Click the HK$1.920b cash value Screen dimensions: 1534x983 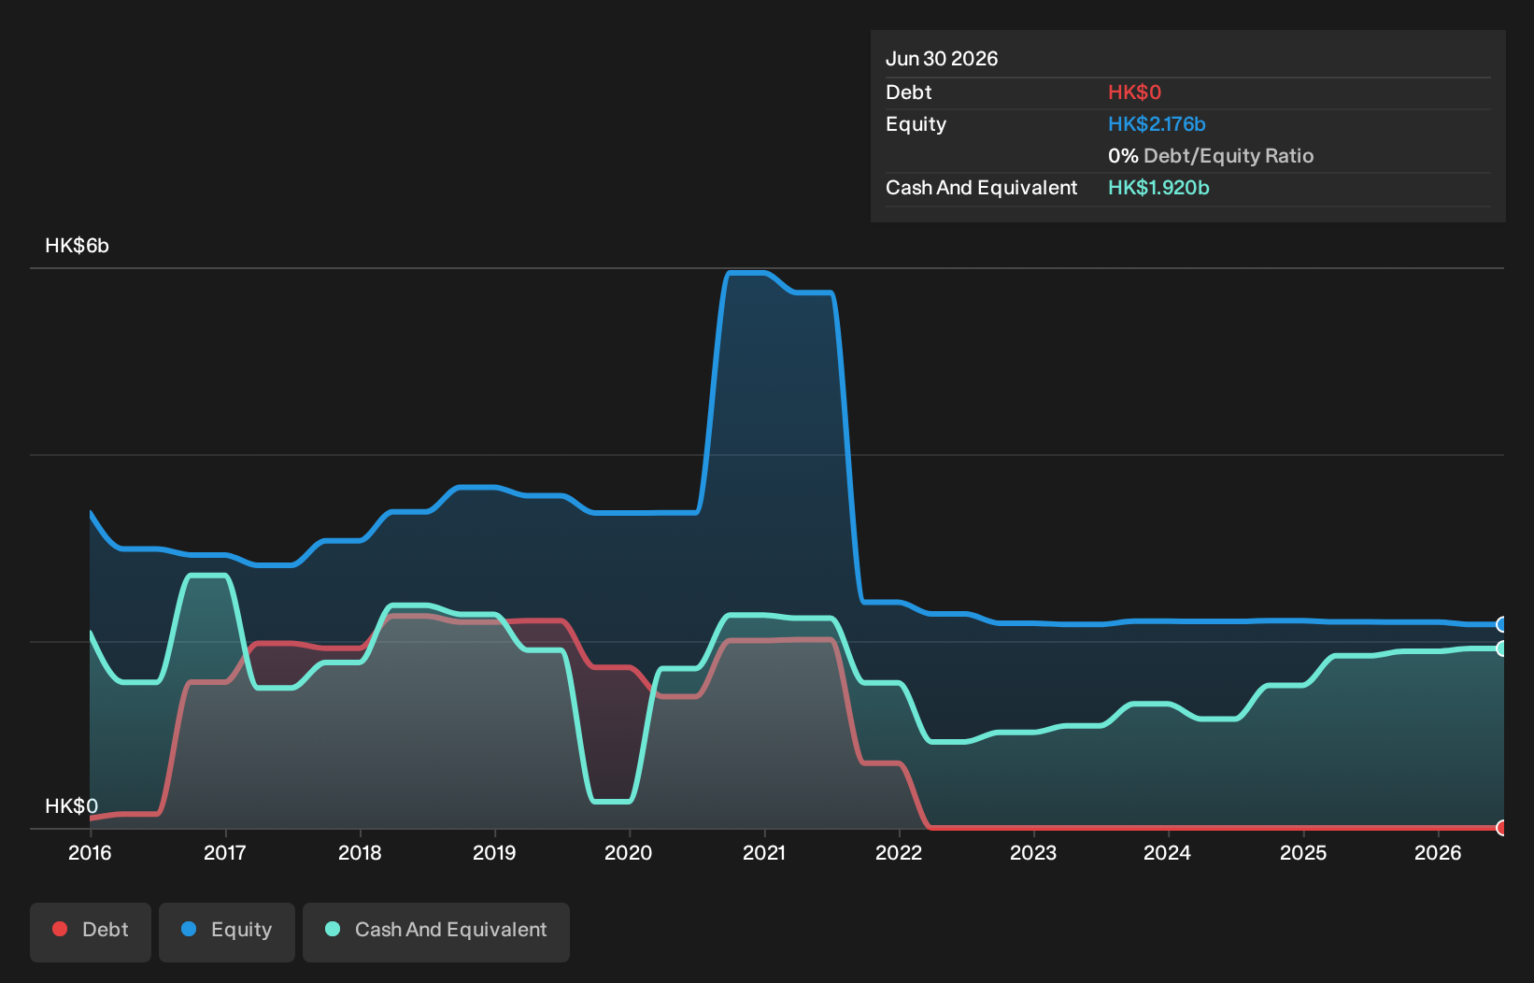click(1158, 188)
